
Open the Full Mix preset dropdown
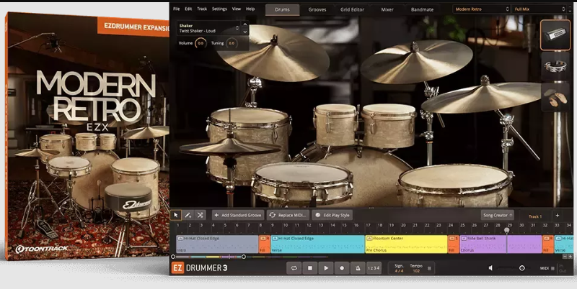[539, 9]
